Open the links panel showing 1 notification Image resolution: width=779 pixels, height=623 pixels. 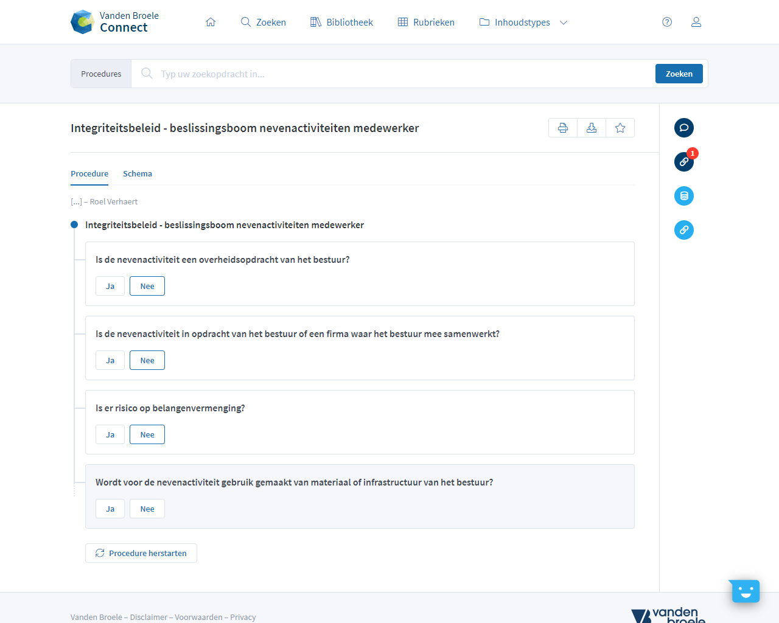point(683,162)
